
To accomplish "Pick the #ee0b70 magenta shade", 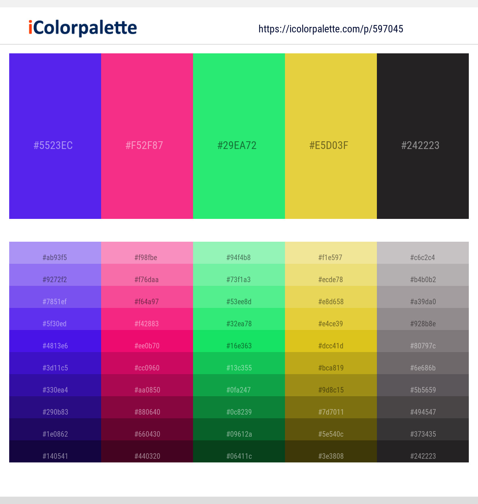I will (147, 341).
